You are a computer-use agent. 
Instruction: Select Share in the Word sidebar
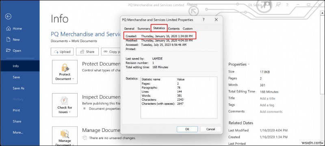click(x=17, y=121)
